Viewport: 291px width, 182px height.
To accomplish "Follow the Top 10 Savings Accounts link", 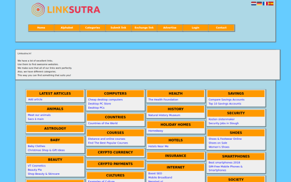I will tap(225, 104).
